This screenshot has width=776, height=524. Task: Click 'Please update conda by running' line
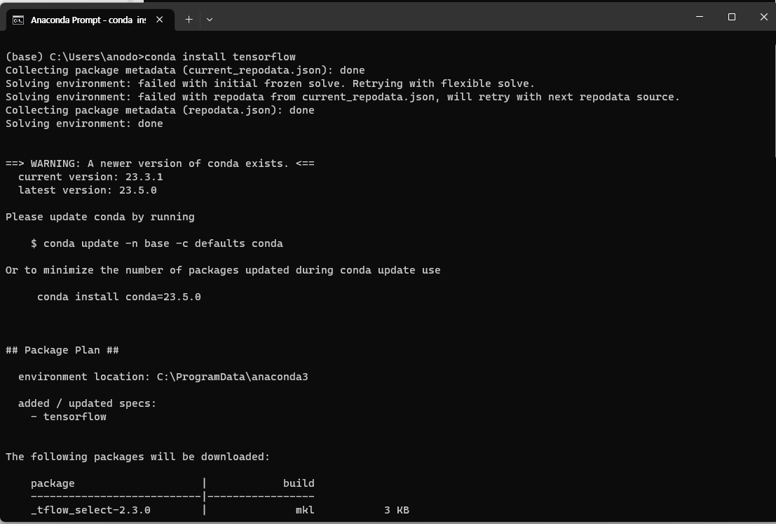pyautogui.click(x=100, y=217)
